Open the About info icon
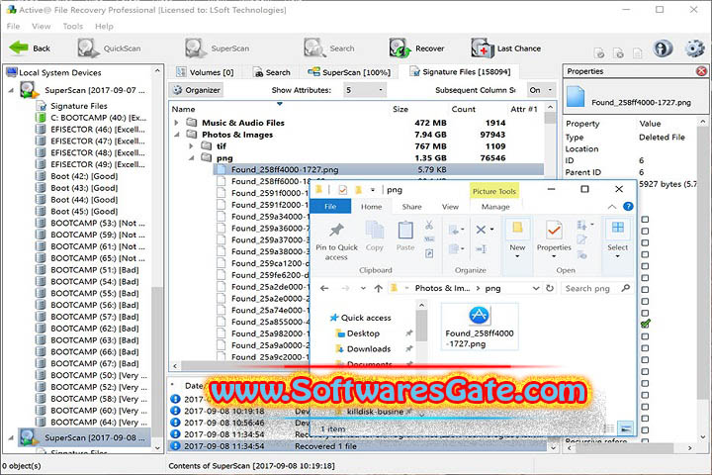712x475 pixels. click(663, 47)
